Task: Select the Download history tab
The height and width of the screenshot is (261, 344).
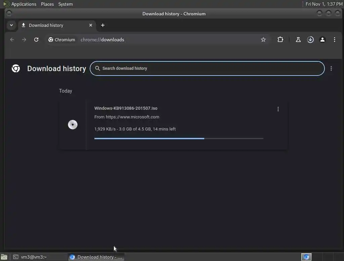Action: tap(57, 25)
